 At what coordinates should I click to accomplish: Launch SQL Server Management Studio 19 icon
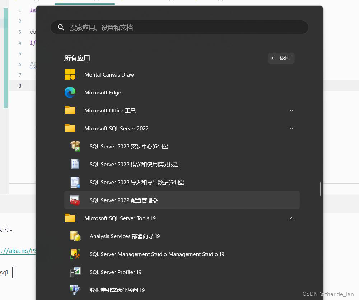click(75, 254)
